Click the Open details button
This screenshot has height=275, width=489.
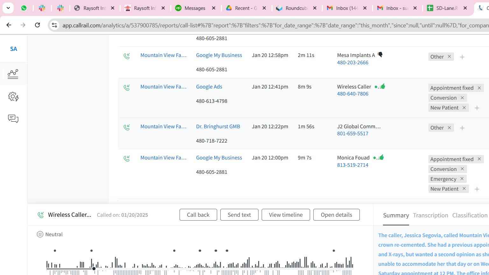(336, 215)
